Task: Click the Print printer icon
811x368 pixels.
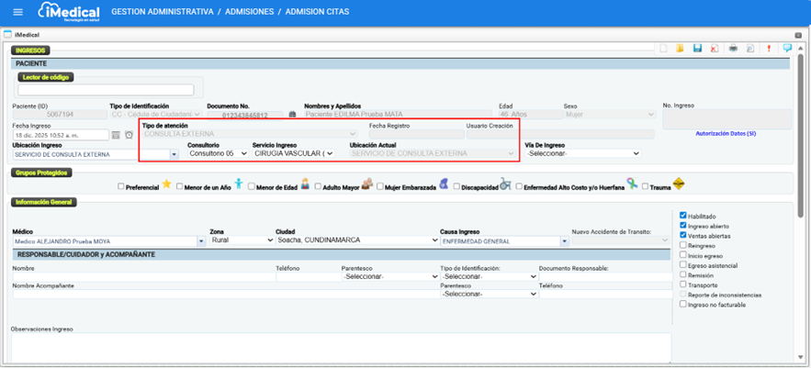Action: (x=733, y=49)
